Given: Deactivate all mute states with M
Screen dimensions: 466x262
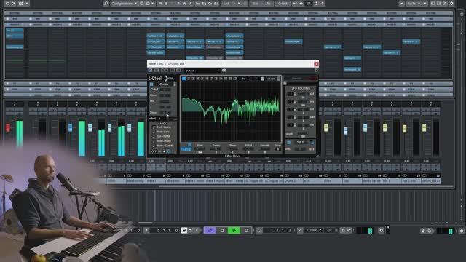Looking at the screenshot, I should pos(160,4).
